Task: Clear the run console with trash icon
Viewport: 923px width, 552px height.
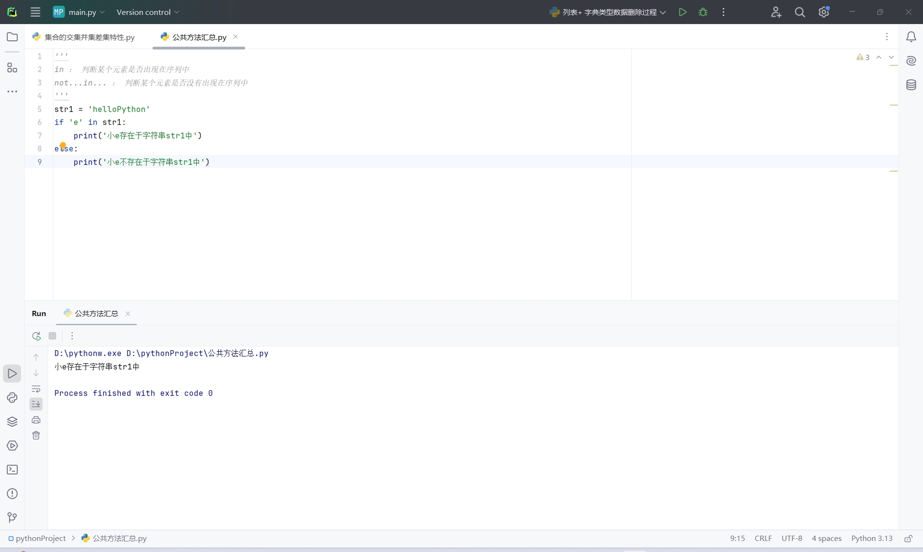Action: click(x=36, y=435)
